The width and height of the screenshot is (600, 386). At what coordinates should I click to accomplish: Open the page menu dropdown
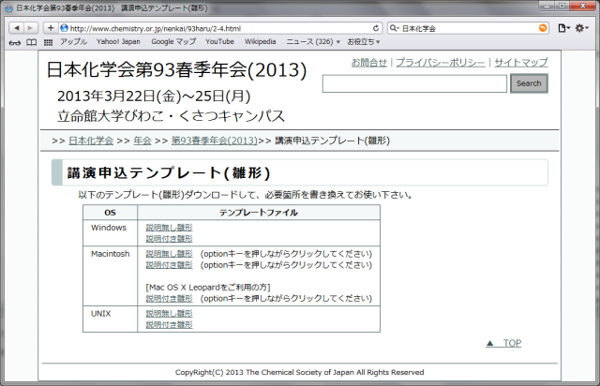564,28
